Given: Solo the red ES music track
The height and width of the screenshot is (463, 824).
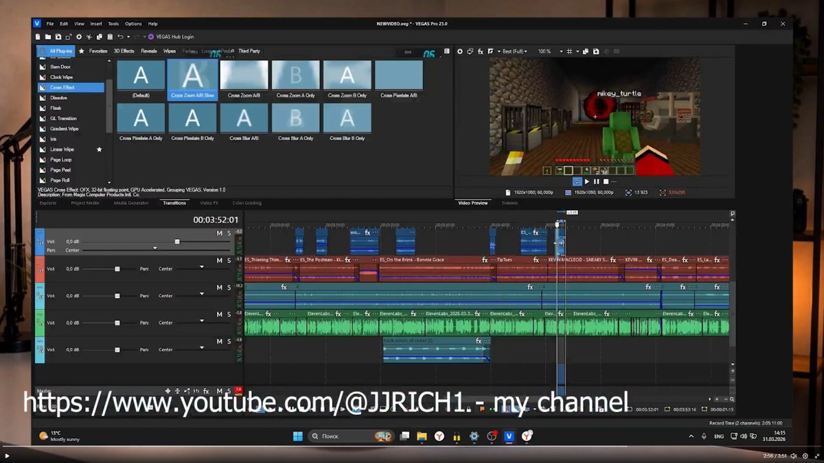Looking at the screenshot, I should (x=229, y=261).
